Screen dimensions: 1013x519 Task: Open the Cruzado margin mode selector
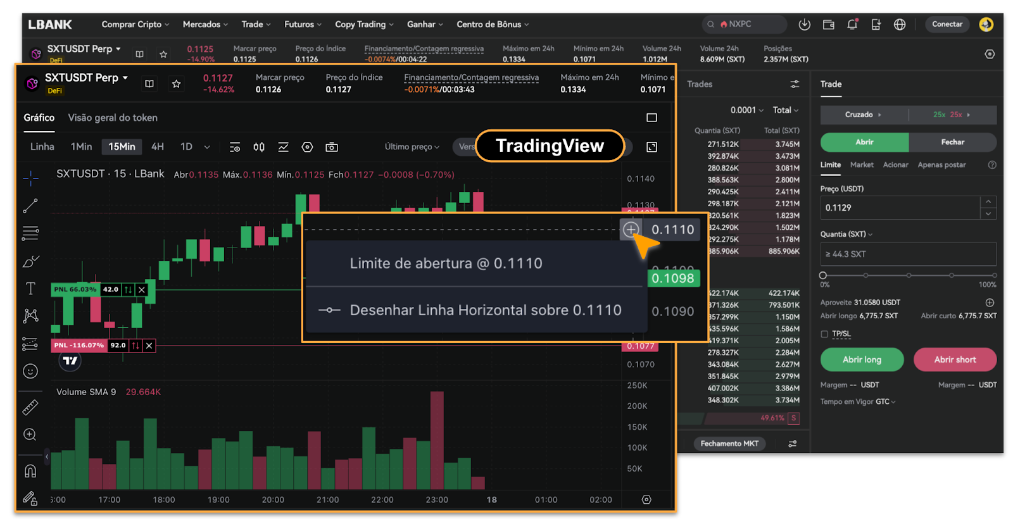(864, 115)
